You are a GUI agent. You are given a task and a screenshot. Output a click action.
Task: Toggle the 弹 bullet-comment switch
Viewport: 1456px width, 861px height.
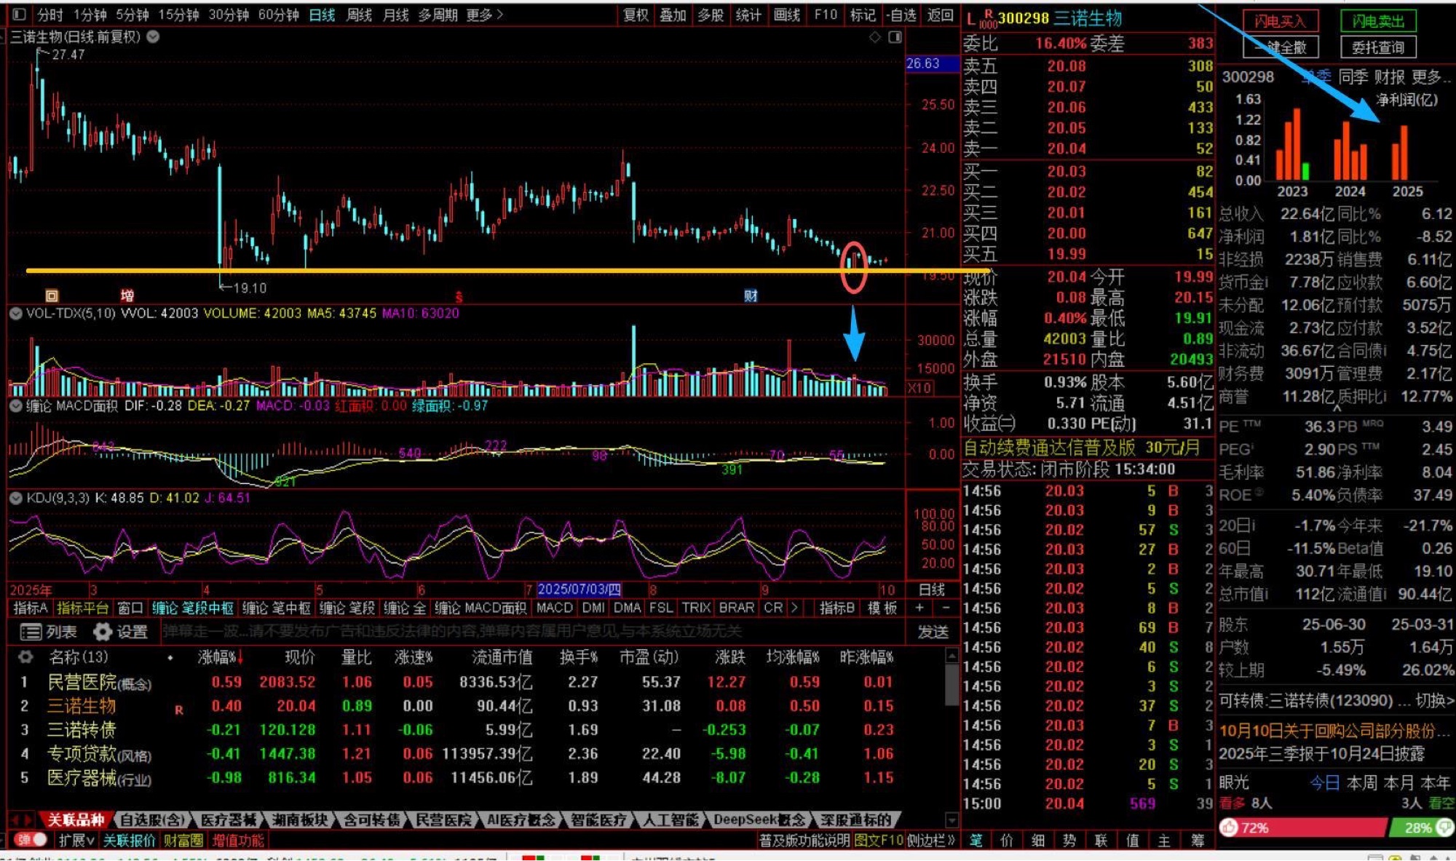[x=31, y=840]
